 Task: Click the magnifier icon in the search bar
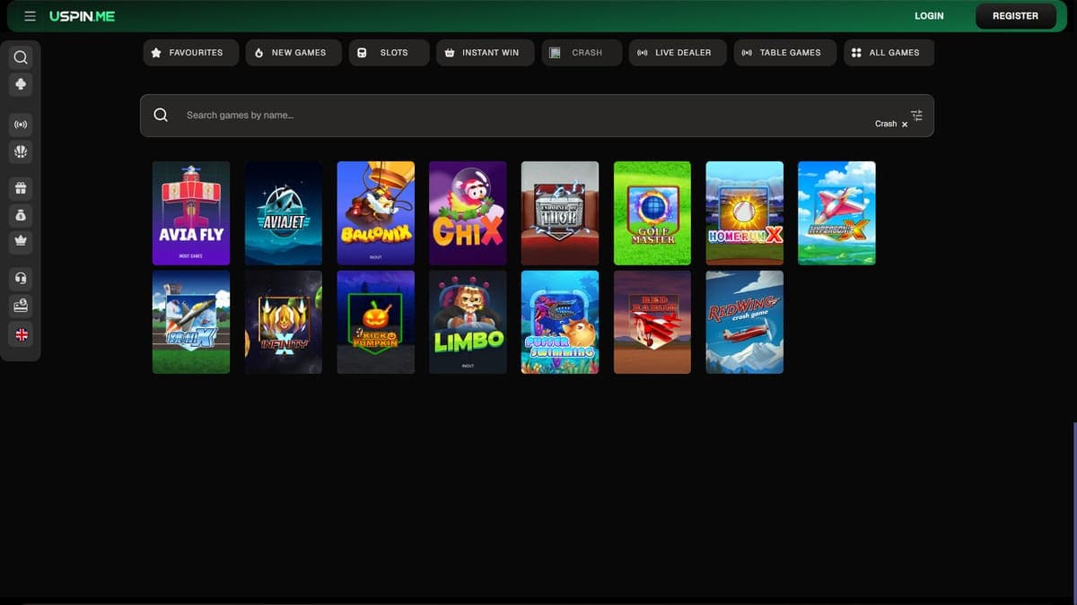tap(161, 115)
